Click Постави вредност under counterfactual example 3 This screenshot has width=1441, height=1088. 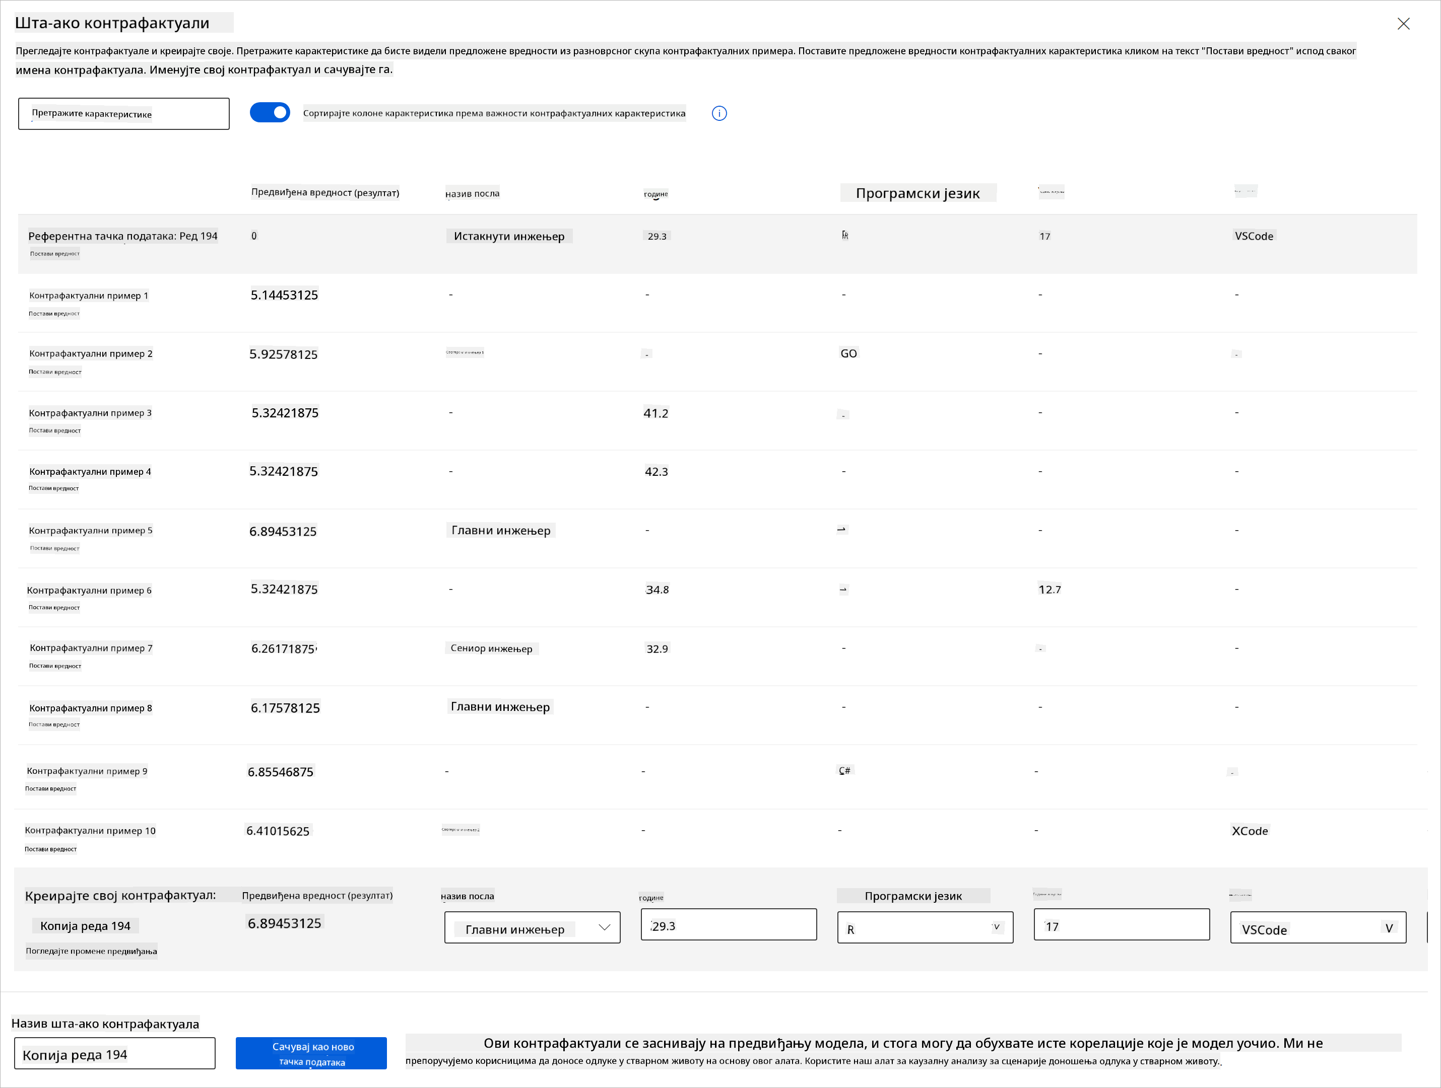(x=55, y=430)
